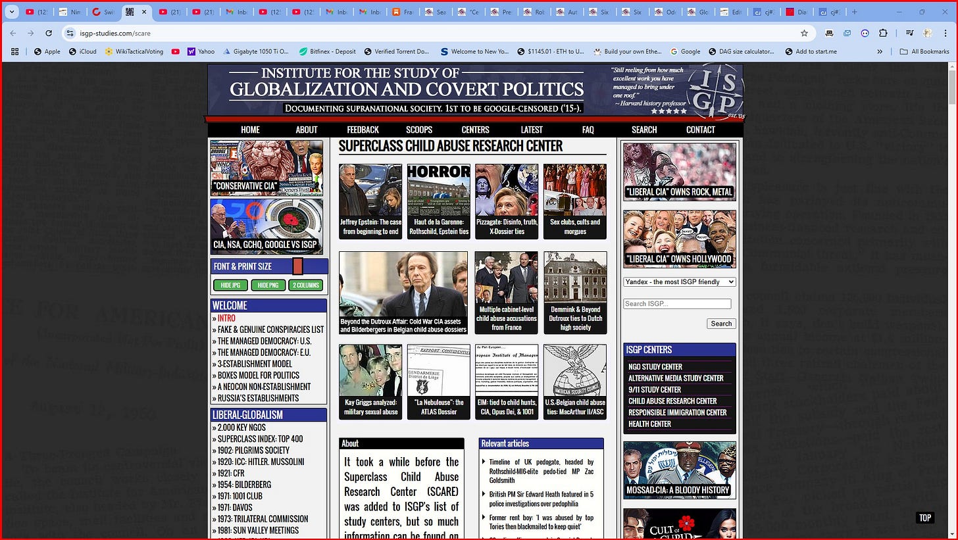
Task: Bookmark this page with the star icon
Action: [804, 33]
